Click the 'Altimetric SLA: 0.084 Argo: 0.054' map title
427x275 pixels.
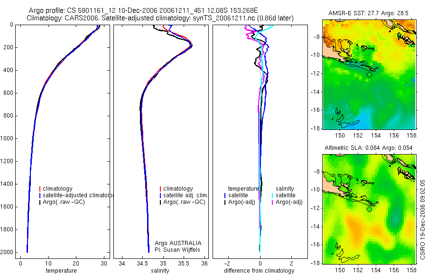[x=369, y=148]
